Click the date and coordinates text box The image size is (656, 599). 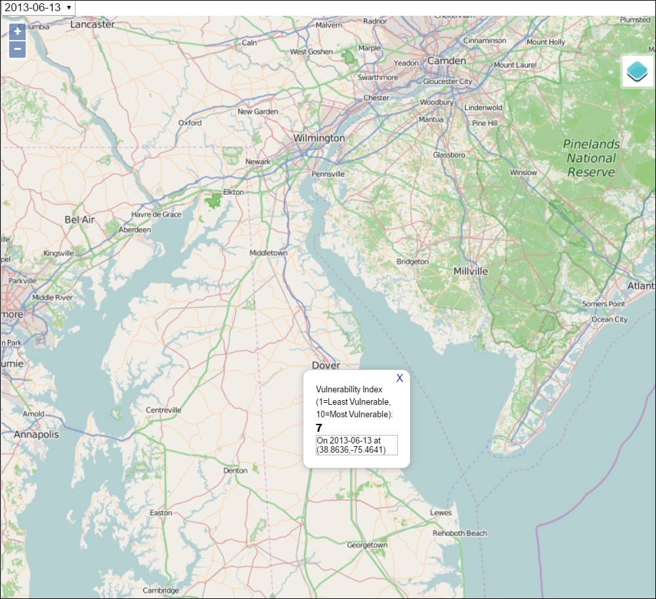[357, 445]
